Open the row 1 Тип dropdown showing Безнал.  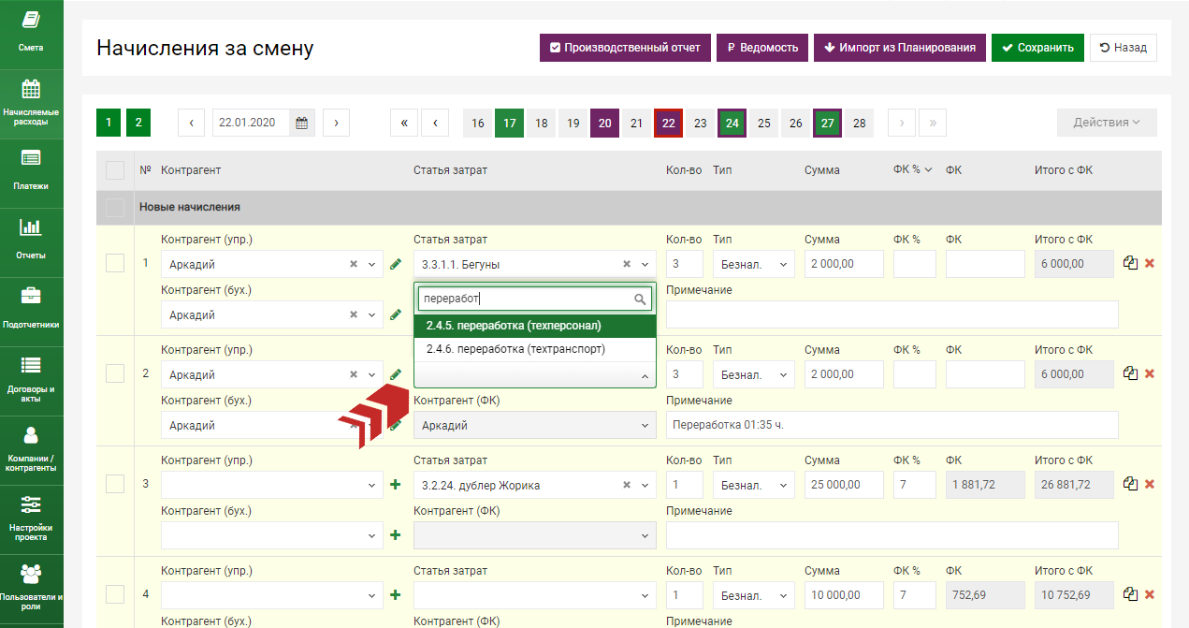[753, 265]
